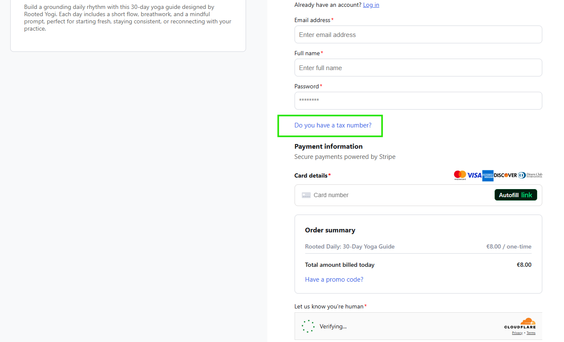Click the Card number field
The height and width of the screenshot is (342, 564).
tap(396, 195)
